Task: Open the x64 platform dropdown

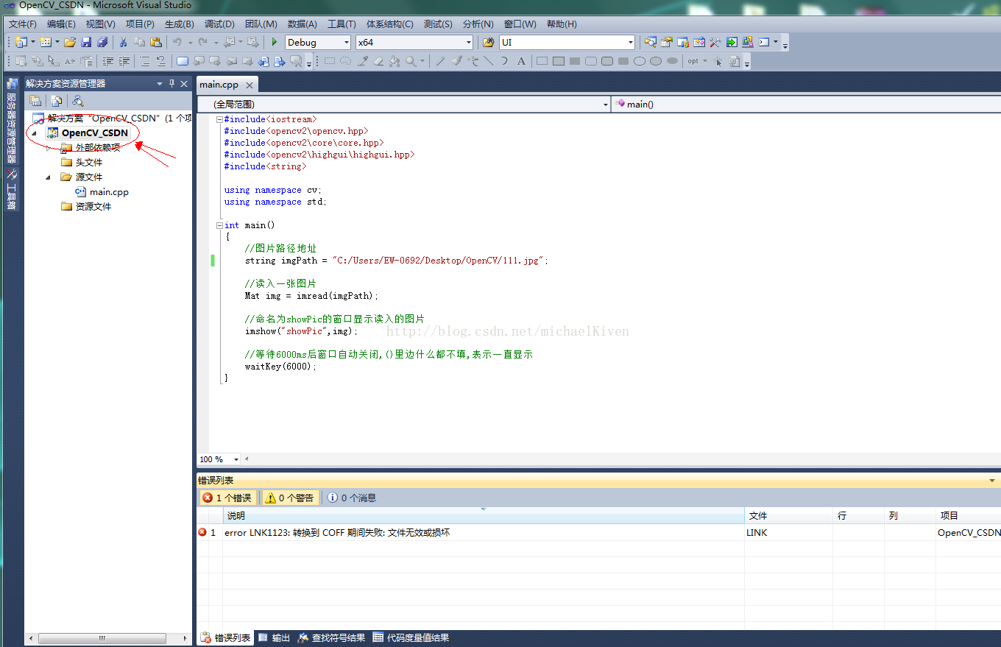Action: click(x=468, y=43)
